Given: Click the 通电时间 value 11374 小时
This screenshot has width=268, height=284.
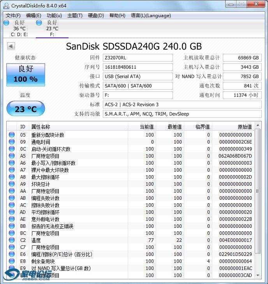Looking at the screenshot, I should pyautogui.click(x=242, y=95).
